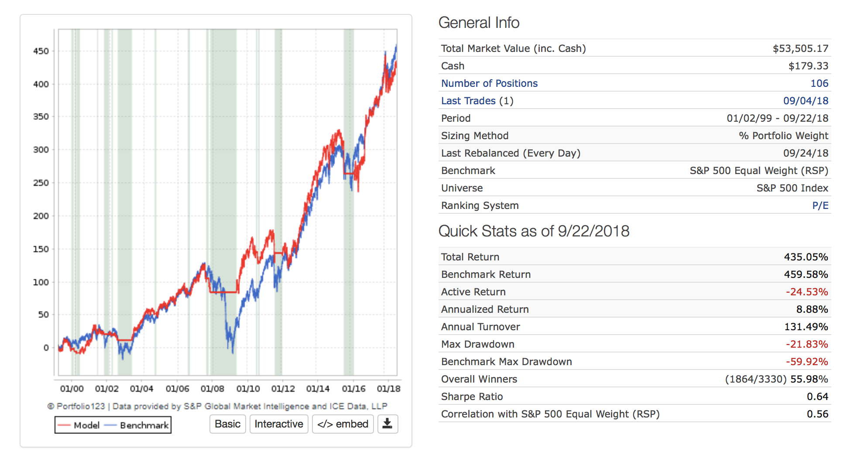857x472 pixels.
Task: Click the download chart icon button
Action: (387, 424)
